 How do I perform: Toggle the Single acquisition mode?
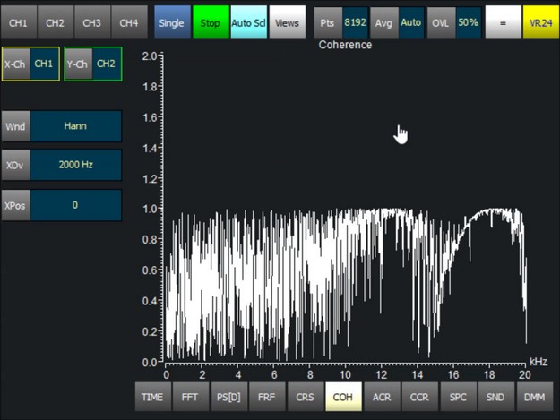(x=172, y=22)
